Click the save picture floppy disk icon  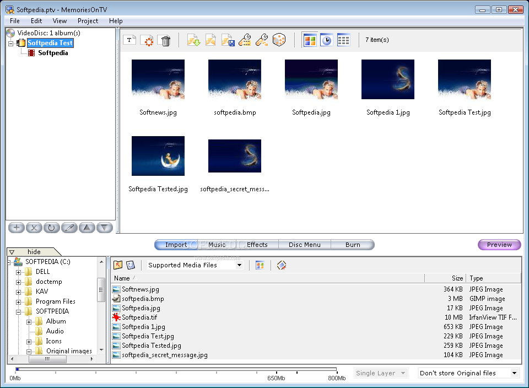pyautogui.click(x=228, y=40)
